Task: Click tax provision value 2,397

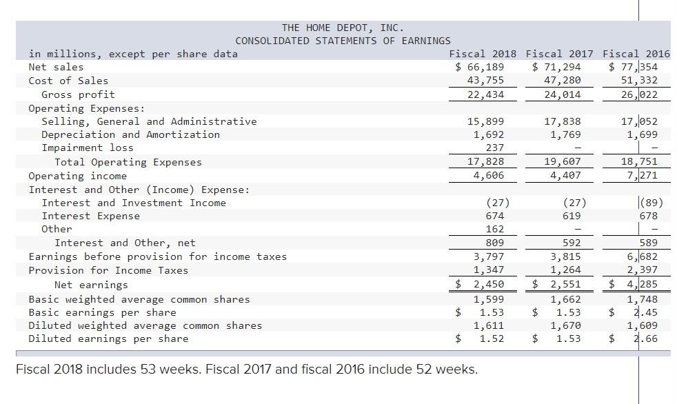Action: click(643, 270)
